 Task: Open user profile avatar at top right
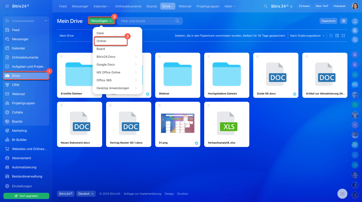click(x=355, y=6)
